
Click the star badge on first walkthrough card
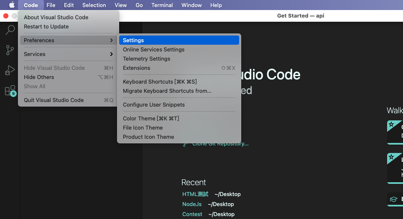(391, 125)
